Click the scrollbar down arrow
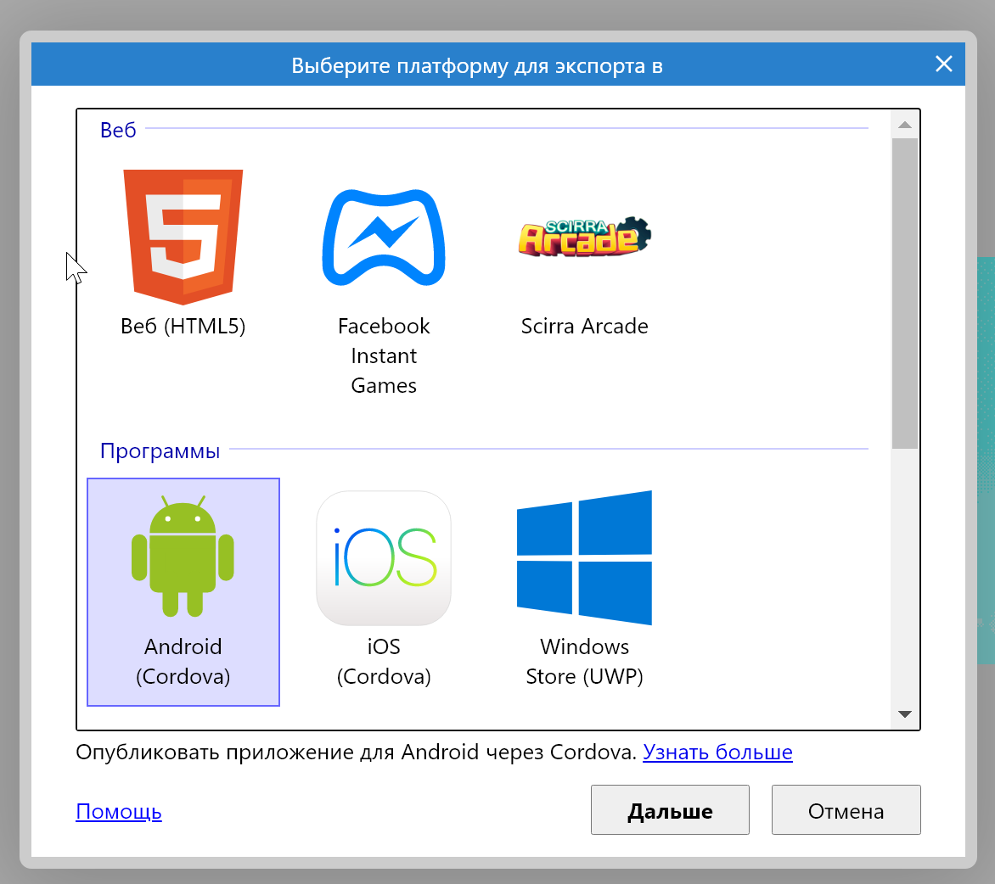This screenshot has height=884, width=995. tap(905, 714)
